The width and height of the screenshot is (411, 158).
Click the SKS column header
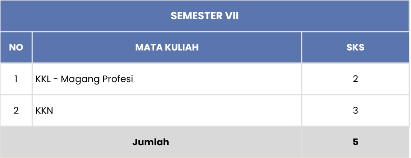pos(356,47)
